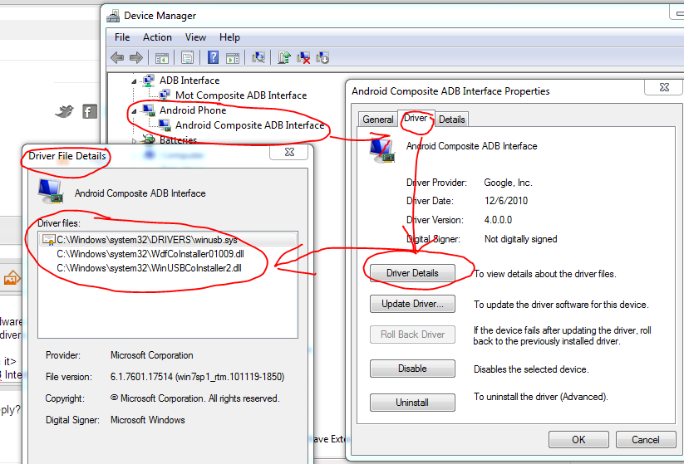Click the Driver Details button

pos(412,273)
